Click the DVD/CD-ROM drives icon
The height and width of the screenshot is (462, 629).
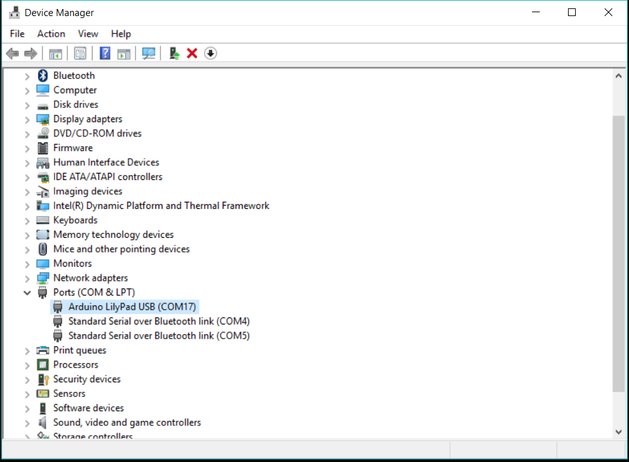[x=43, y=134]
